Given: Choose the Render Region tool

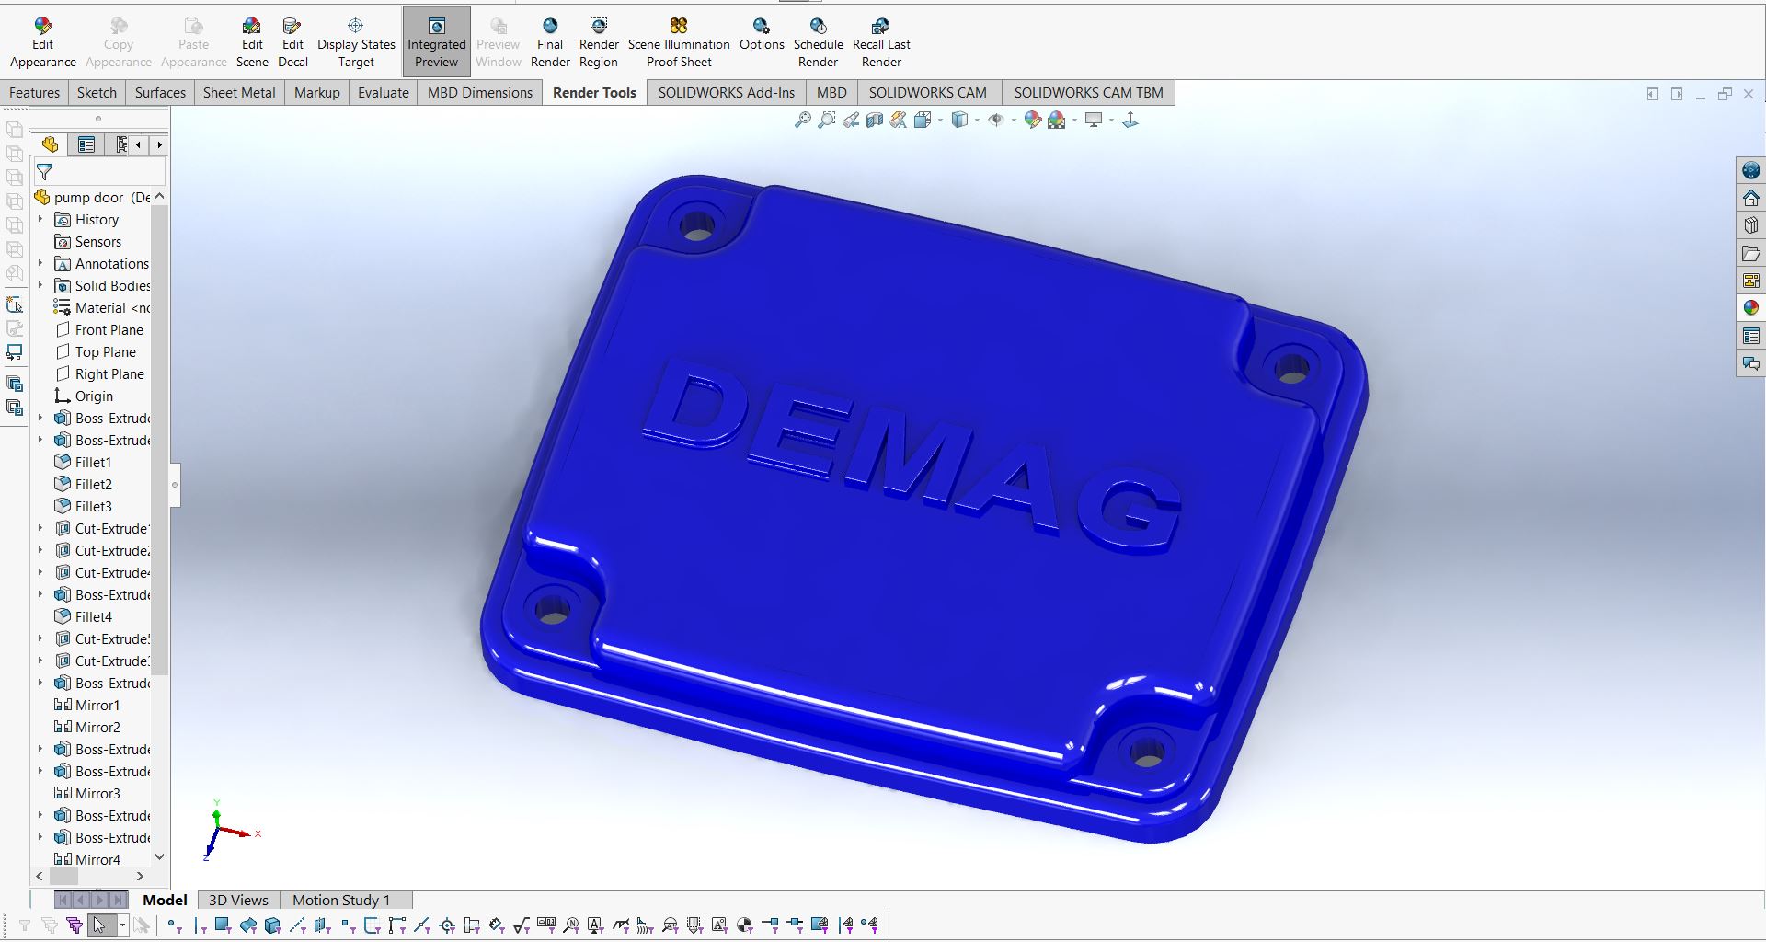Looking at the screenshot, I should [599, 42].
